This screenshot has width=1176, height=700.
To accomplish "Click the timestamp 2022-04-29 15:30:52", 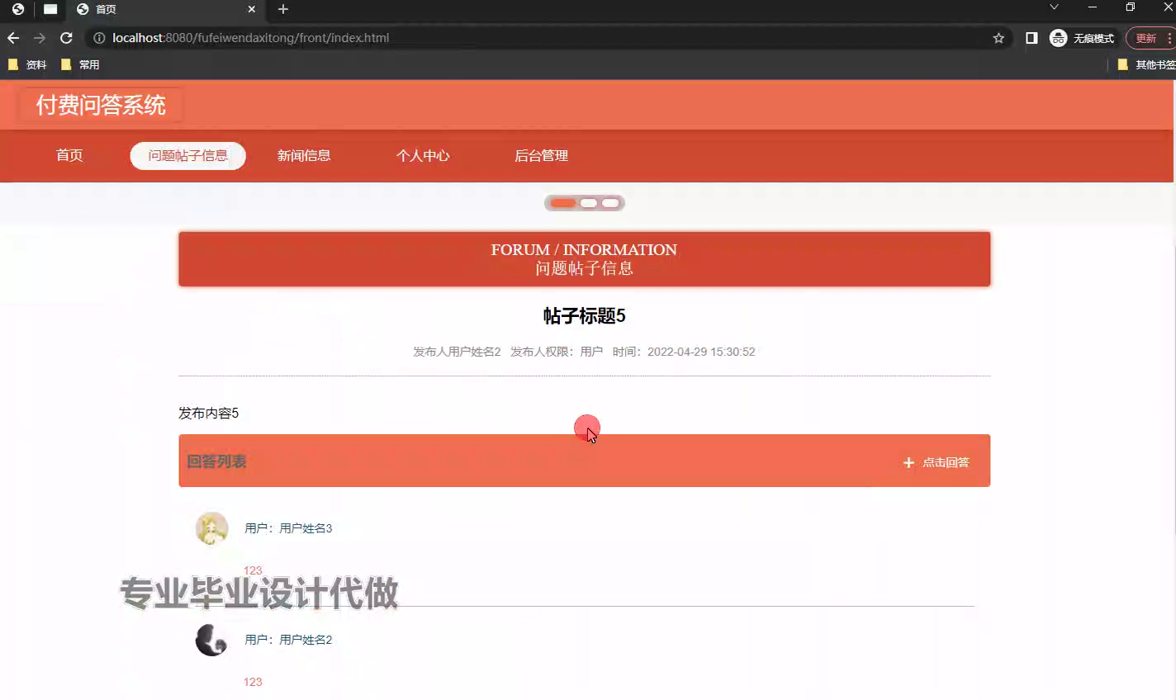I will tap(701, 352).
